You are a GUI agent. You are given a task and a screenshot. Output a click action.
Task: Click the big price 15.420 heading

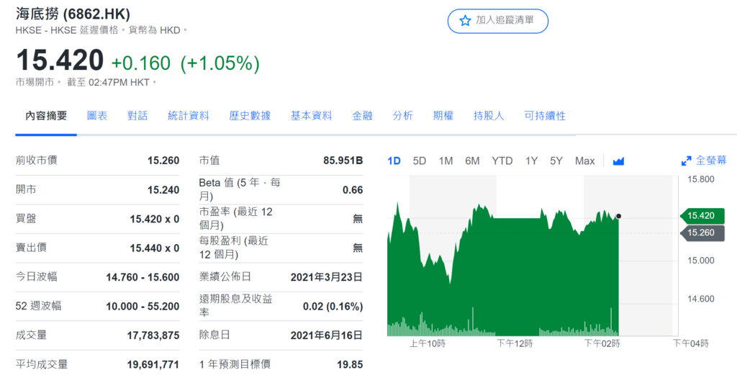point(60,60)
